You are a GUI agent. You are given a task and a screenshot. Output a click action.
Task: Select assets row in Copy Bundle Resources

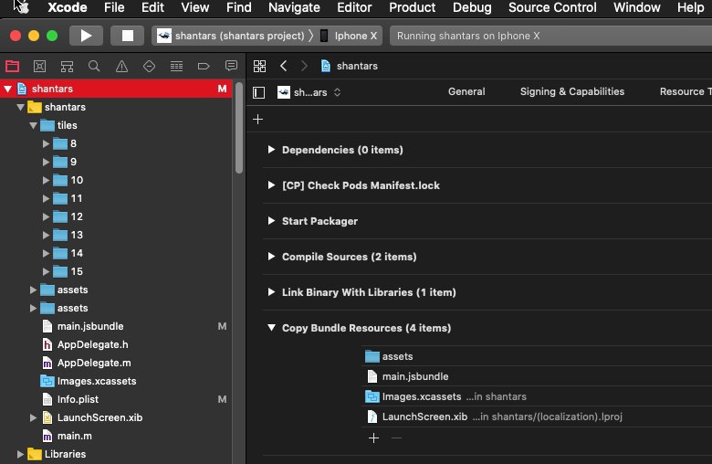point(537,356)
